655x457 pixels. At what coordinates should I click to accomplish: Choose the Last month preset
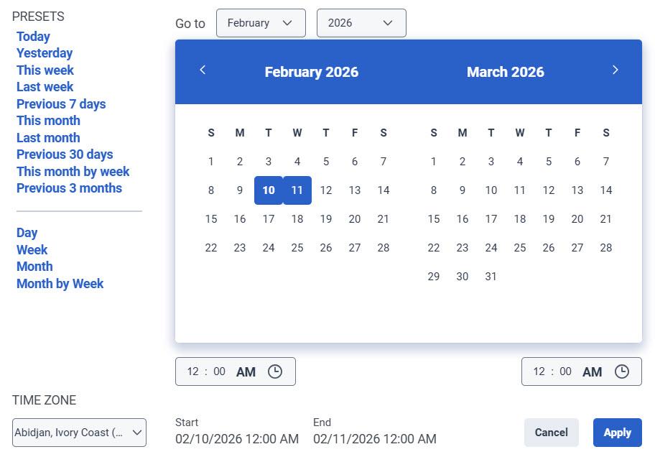47,137
